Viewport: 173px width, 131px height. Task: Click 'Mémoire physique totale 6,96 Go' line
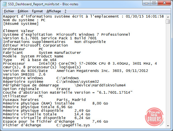pos(38,107)
